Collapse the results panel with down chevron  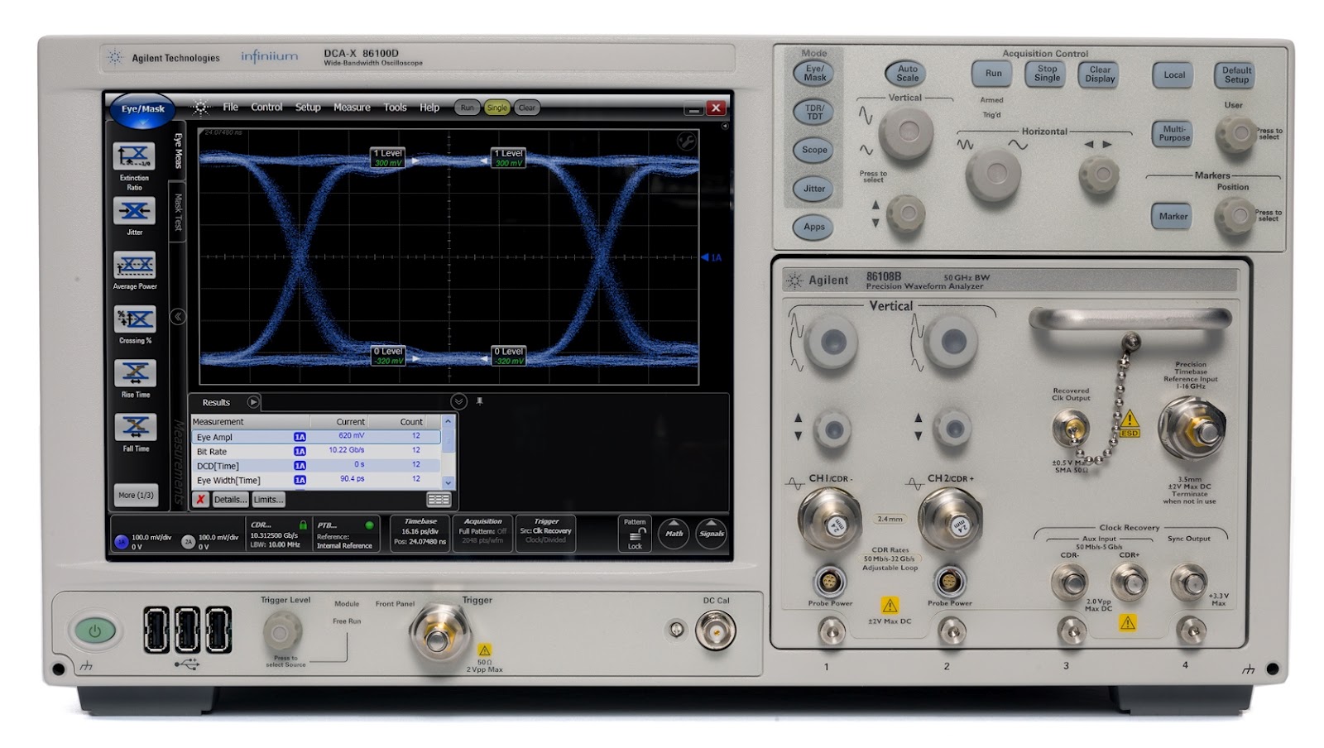point(458,401)
